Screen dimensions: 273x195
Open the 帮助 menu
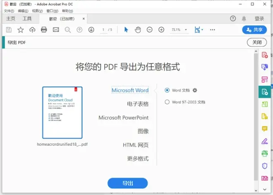[67, 11]
